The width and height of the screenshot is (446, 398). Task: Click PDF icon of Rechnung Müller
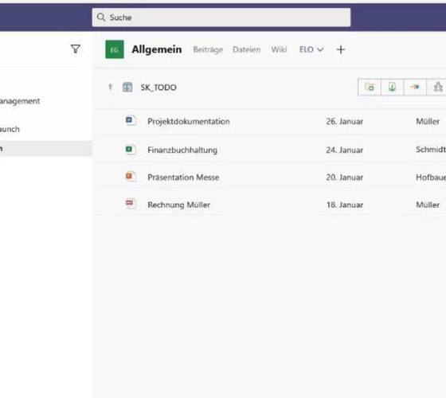tap(131, 204)
